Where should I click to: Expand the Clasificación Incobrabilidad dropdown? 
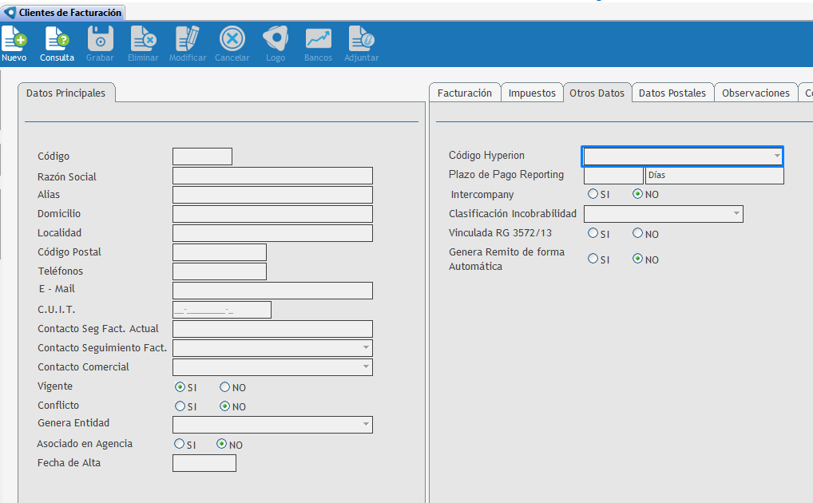pyautogui.click(x=736, y=214)
